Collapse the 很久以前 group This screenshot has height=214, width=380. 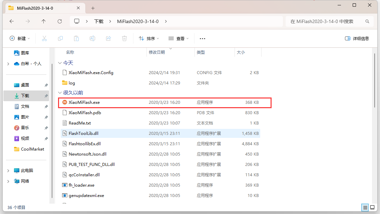(60, 93)
